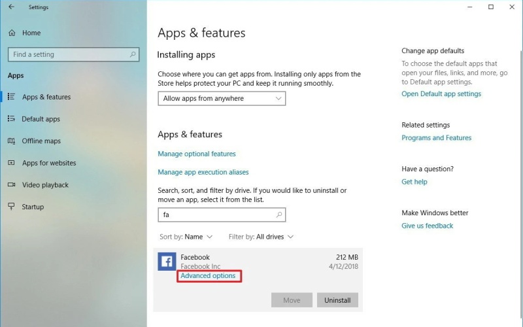Open Default apps settings page
The image size is (523, 327).
pos(41,119)
